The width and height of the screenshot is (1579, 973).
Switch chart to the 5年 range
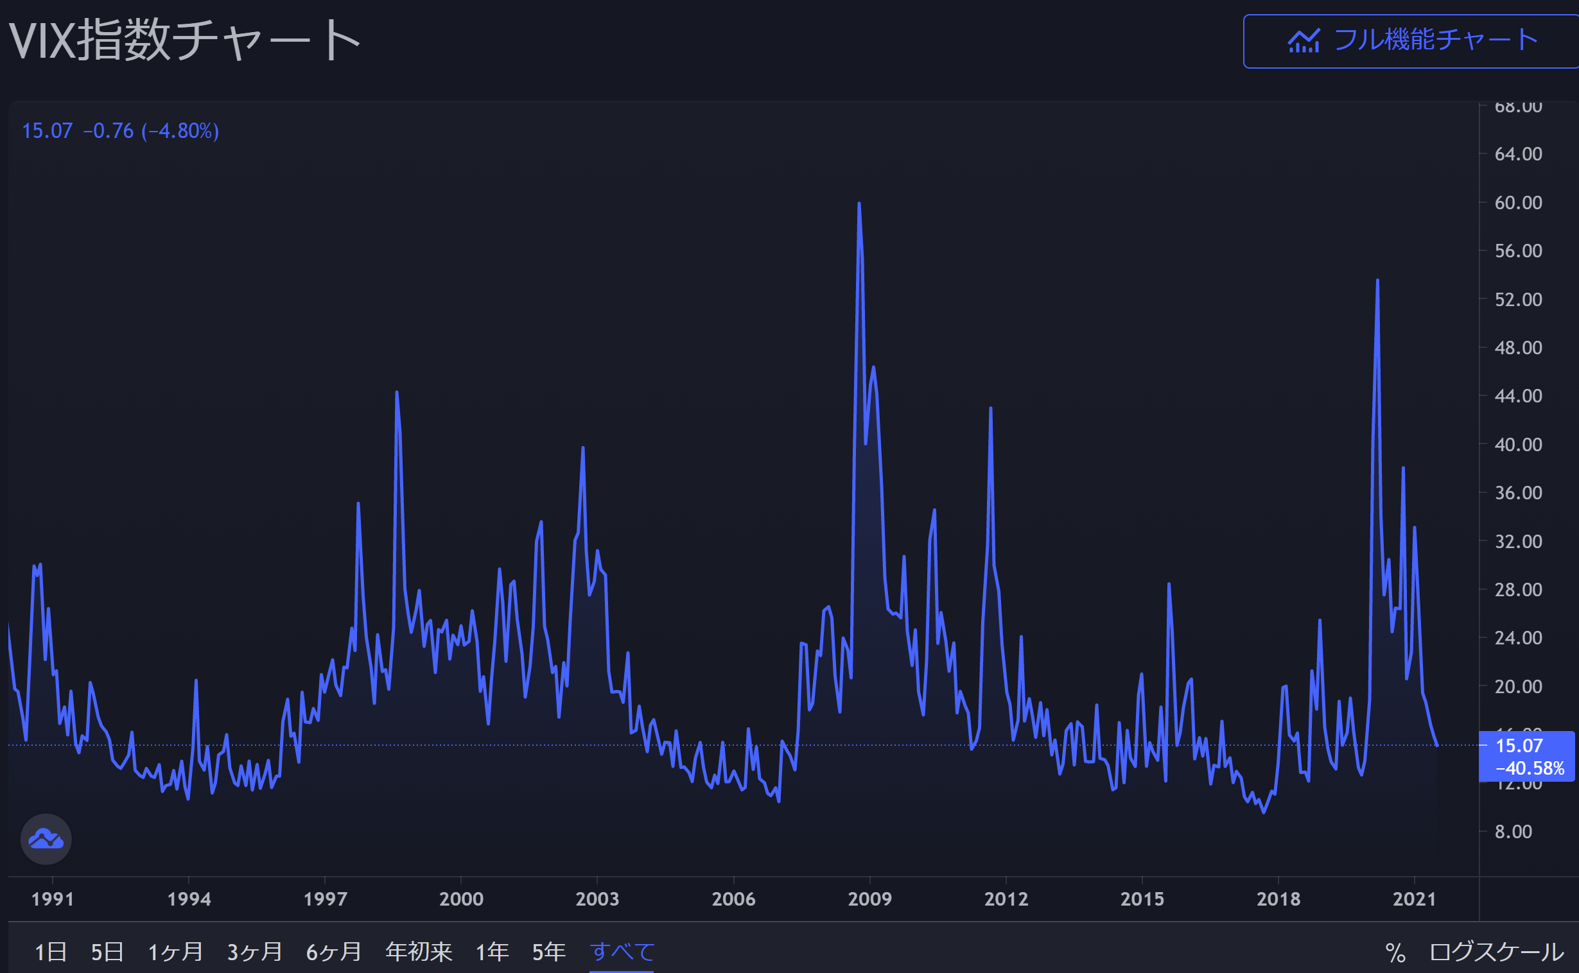tap(548, 952)
